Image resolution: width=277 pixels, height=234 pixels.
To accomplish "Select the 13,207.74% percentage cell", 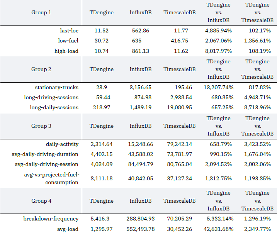I will (219, 87).
